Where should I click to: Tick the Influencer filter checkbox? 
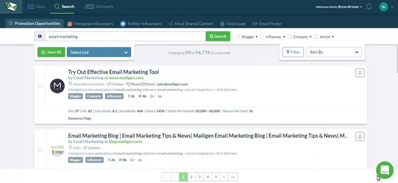coord(262,37)
